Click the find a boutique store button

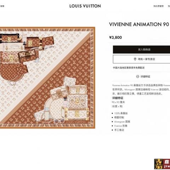click(141, 59)
